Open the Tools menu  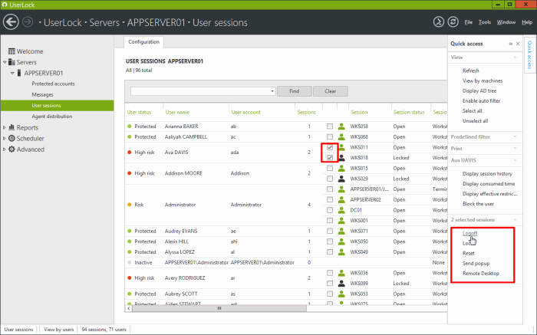485,22
